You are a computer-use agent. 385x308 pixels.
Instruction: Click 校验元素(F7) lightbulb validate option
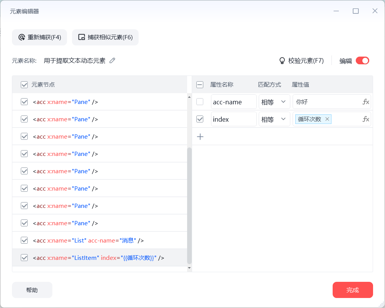pos(301,60)
